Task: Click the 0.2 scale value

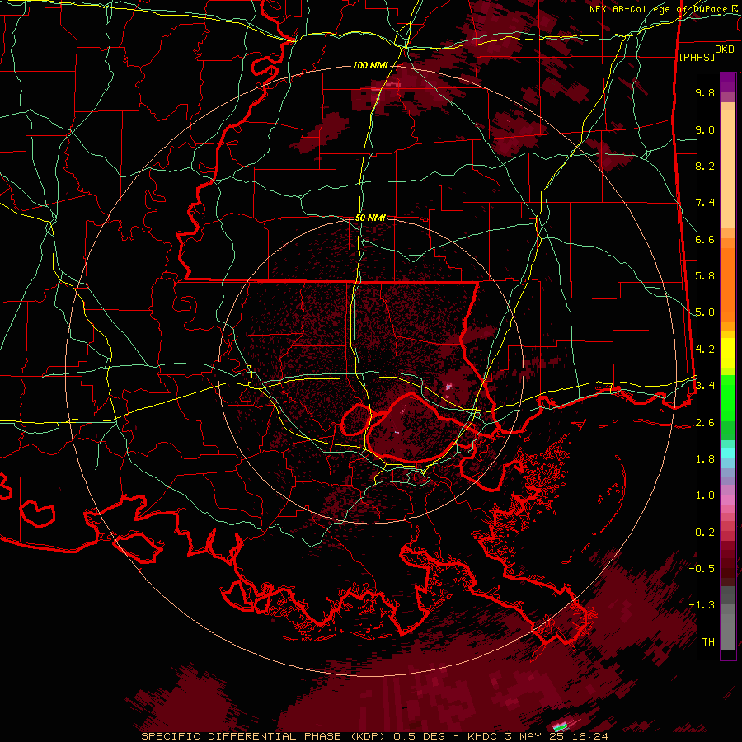Action: (705, 533)
